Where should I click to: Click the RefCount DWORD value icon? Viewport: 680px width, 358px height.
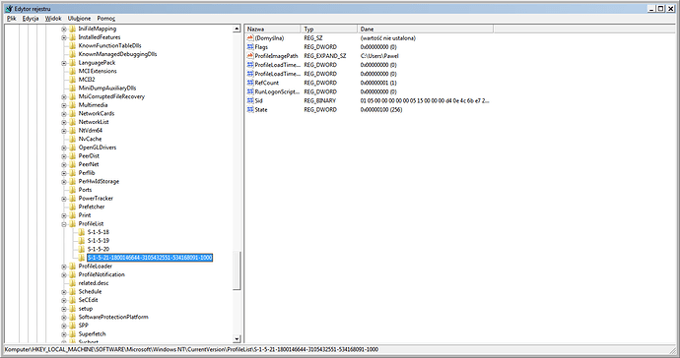pyautogui.click(x=250, y=83)
